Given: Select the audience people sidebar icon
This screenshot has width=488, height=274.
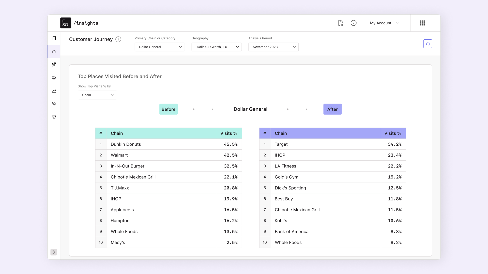Looking at the screenshot, I should 54,104.
